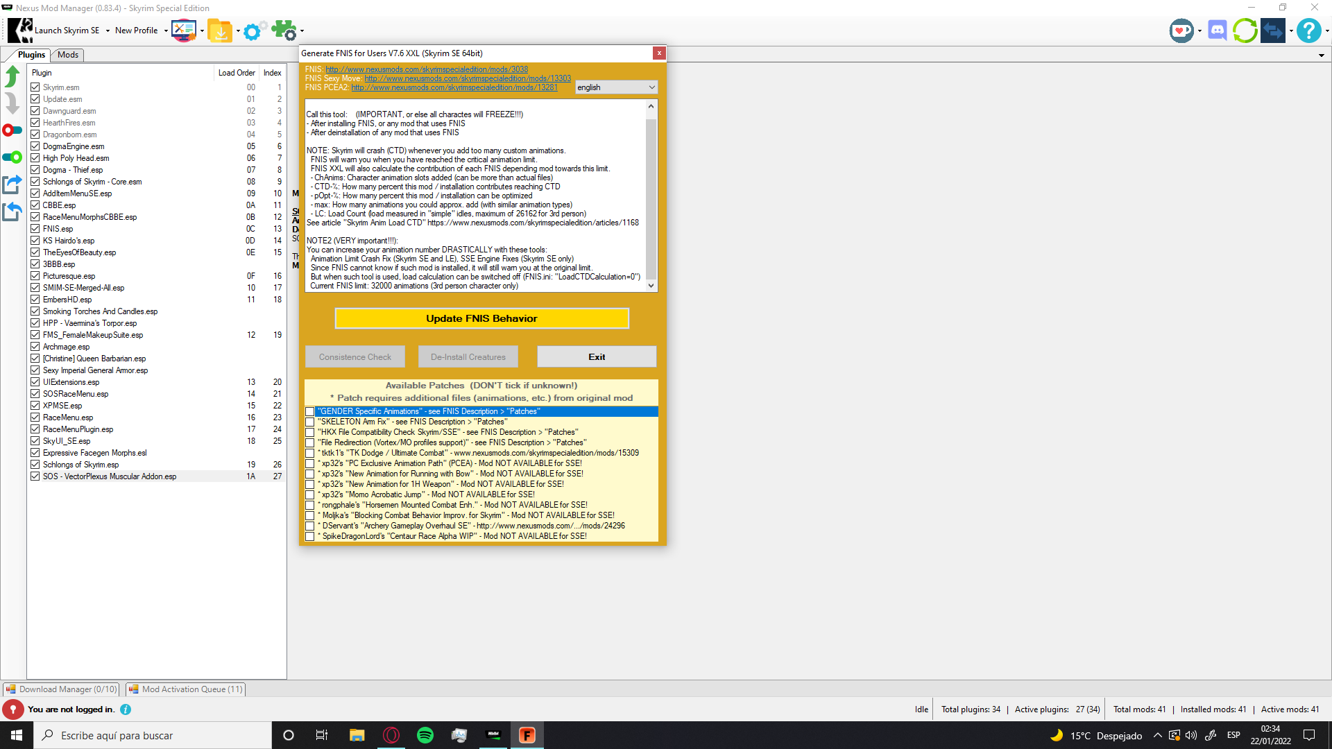Uncheck the CBBE.esp plugin checkbox
The width and height of the screenshot is (1332, 749).
(35, 205)
